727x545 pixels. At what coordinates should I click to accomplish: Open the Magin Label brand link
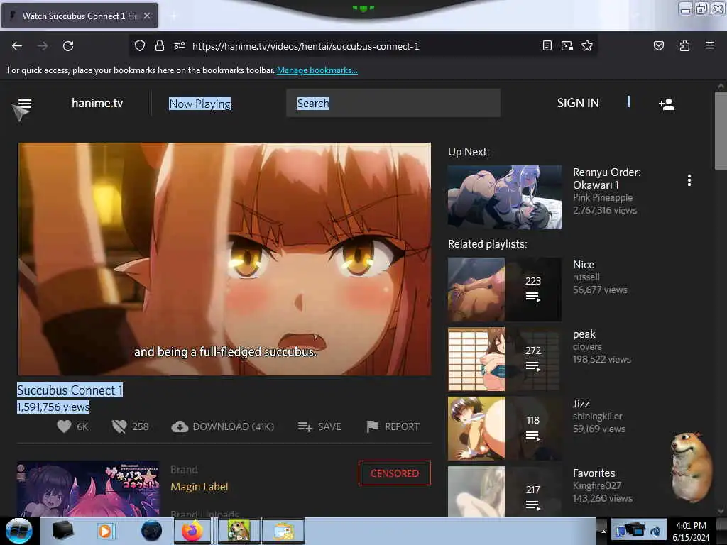point(199,487)
